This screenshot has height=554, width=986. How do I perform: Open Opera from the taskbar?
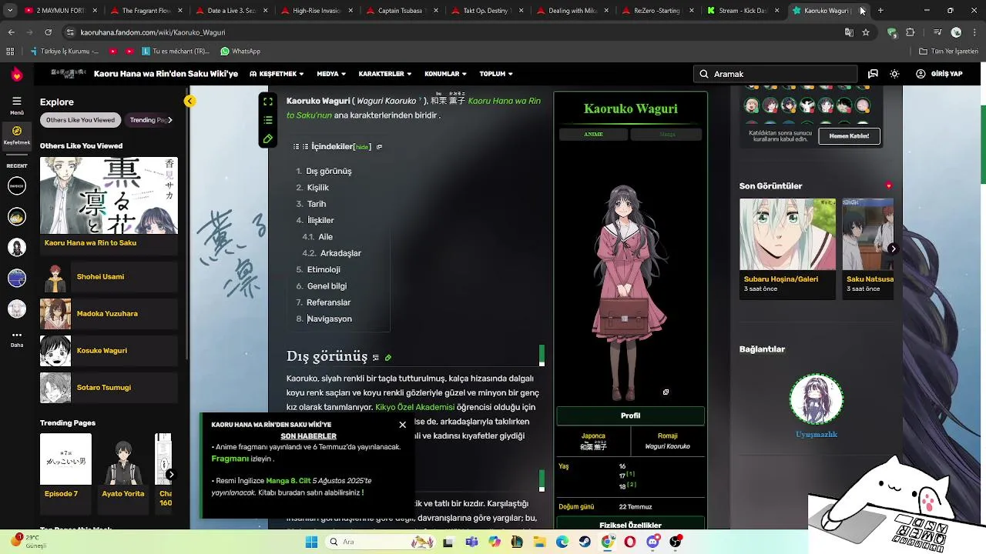point(630,542)
